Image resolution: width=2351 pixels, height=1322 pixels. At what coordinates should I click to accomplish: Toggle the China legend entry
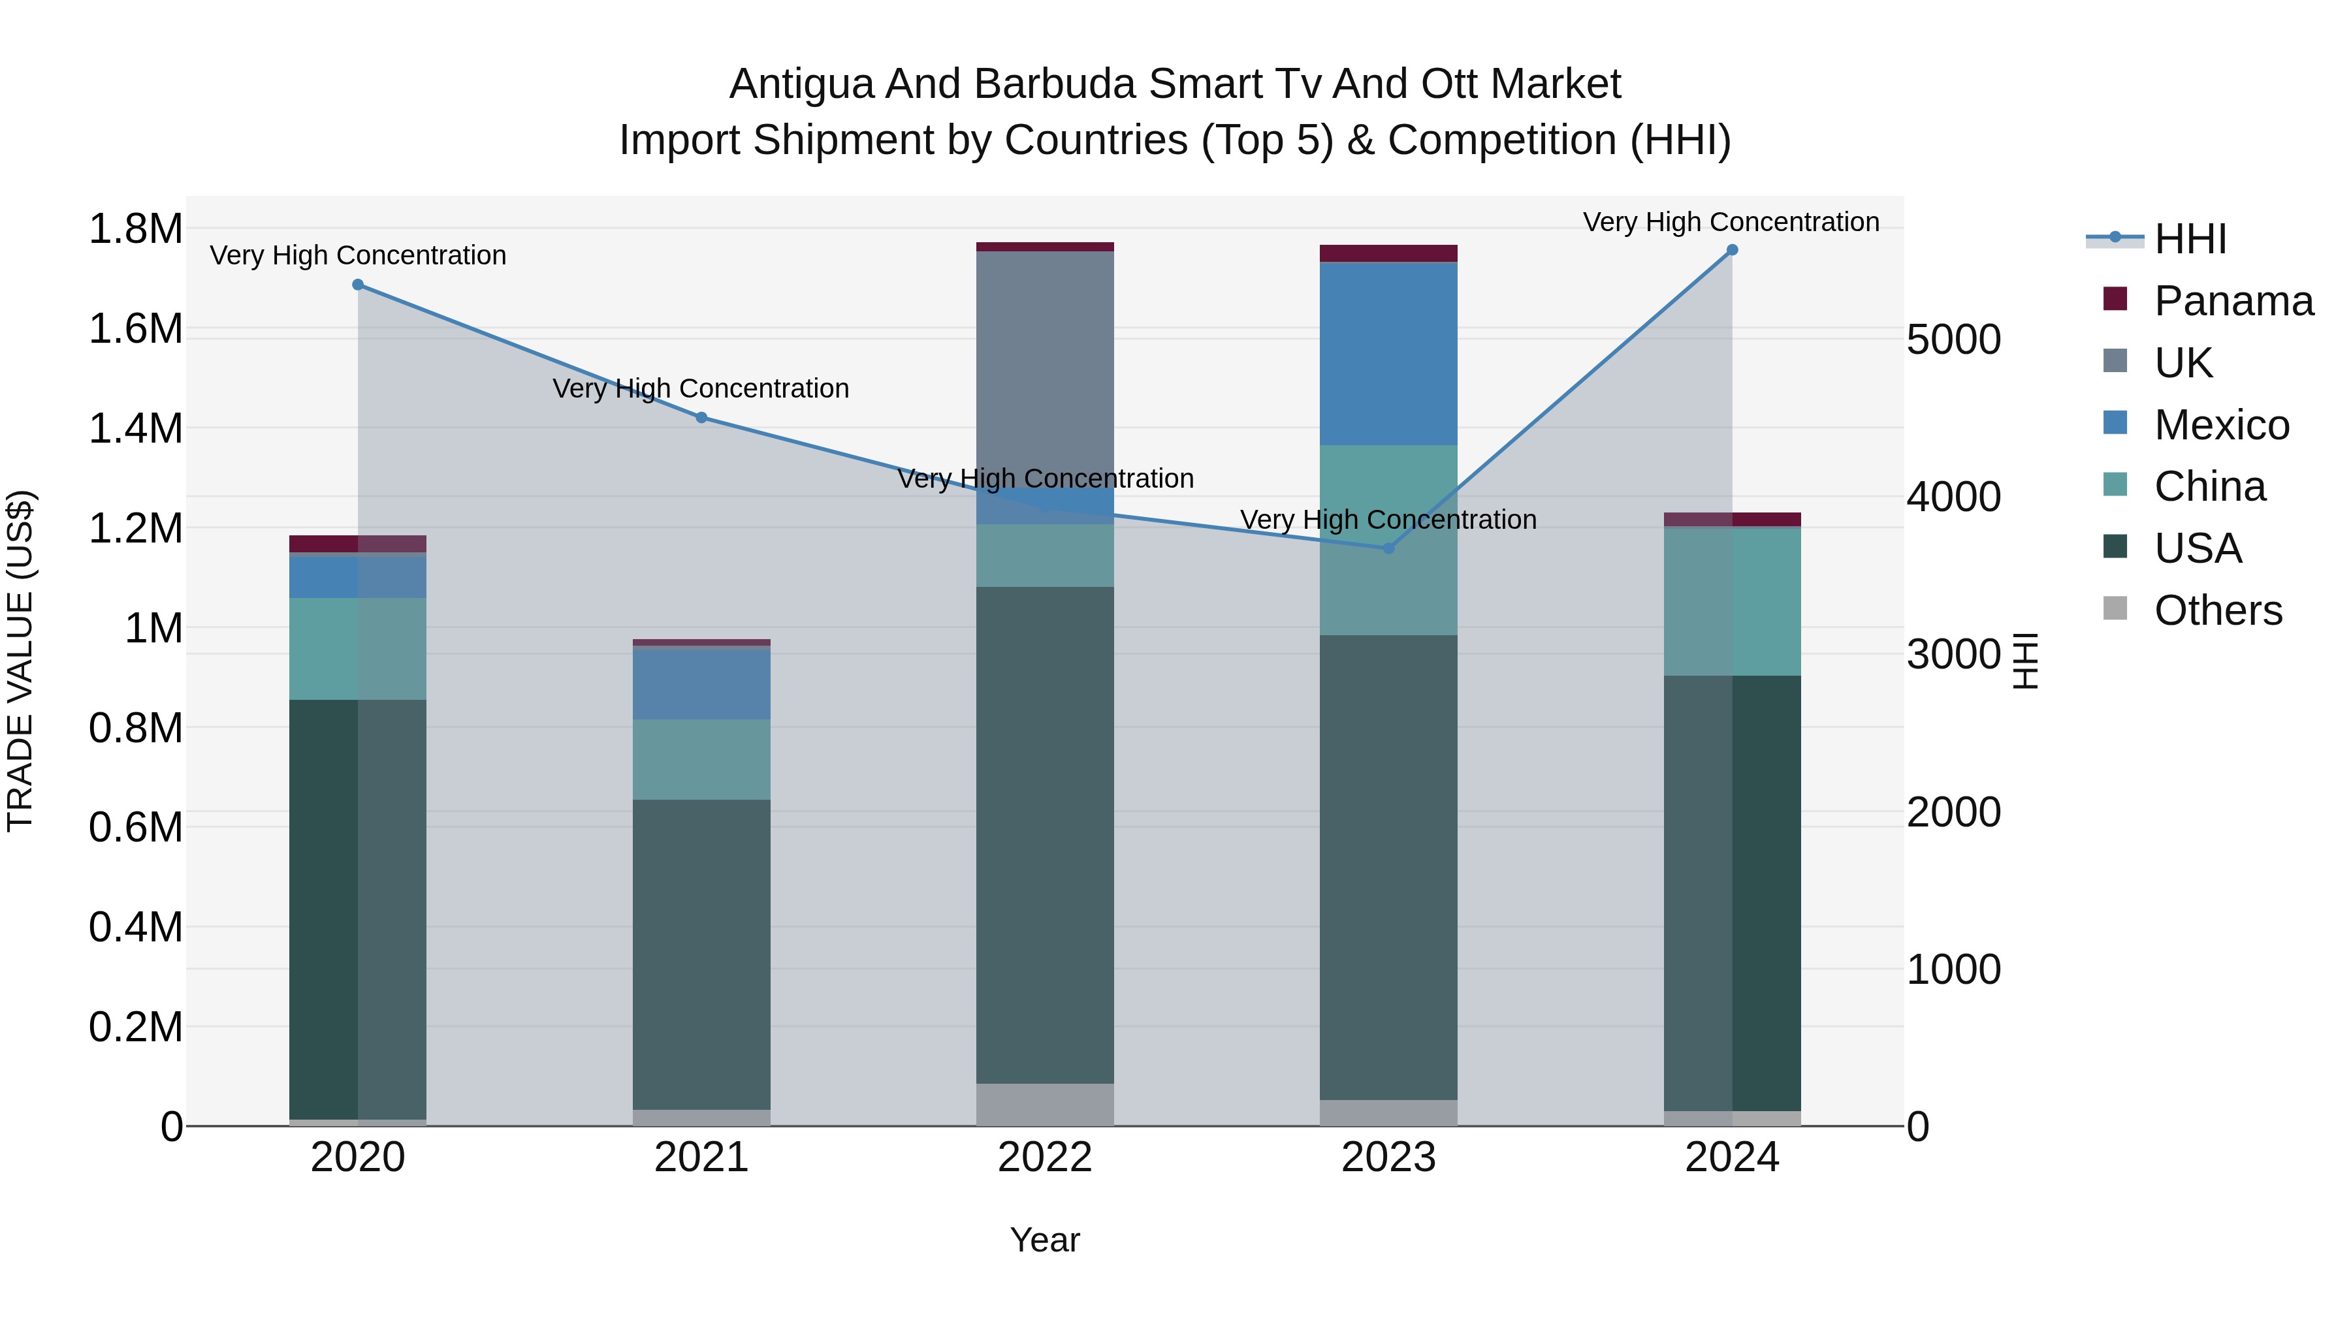pyautogui.click(x=2184, y=486)
